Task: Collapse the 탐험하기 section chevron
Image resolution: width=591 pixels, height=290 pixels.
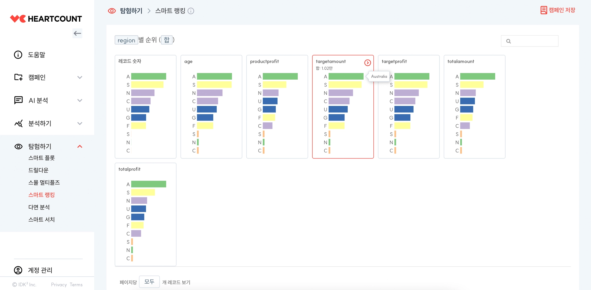Action: click(80, 147)
